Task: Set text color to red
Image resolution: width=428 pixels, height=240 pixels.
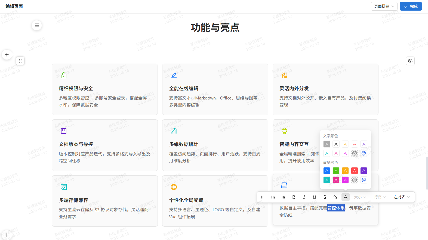Action: [355, 144]
